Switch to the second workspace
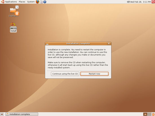 [x=149, y=114]
